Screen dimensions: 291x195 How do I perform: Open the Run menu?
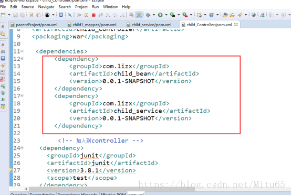click(x=95, y=7)
